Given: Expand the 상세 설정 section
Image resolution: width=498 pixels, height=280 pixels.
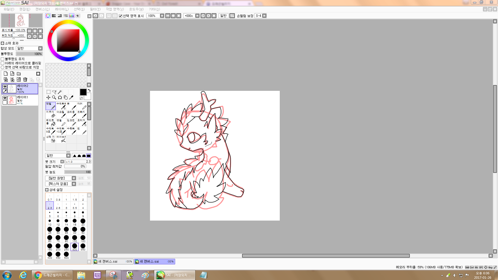Looking at the screenshot, I should pyautogui.click(x=47, y=190).
